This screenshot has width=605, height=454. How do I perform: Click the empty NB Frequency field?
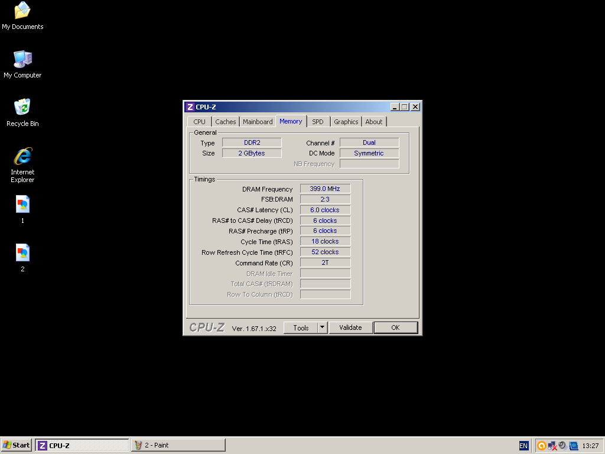pyautogui.click(x=369, y=164)
